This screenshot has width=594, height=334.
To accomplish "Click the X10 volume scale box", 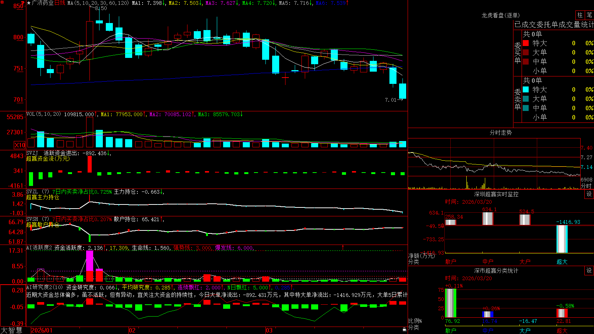I will tap(20, 145).
